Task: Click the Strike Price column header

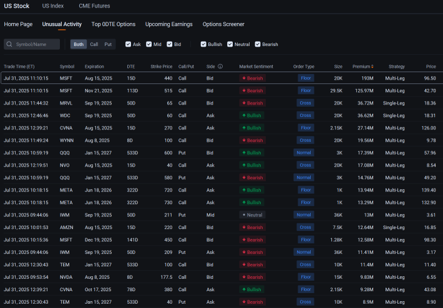Action: click(162, 67)
